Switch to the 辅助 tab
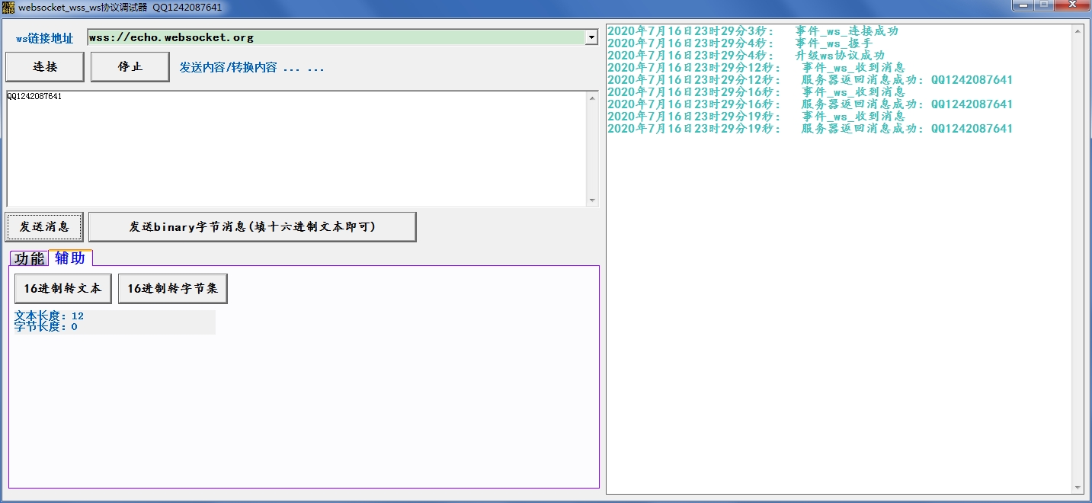 pyautogui.click(x=71, y=258)
